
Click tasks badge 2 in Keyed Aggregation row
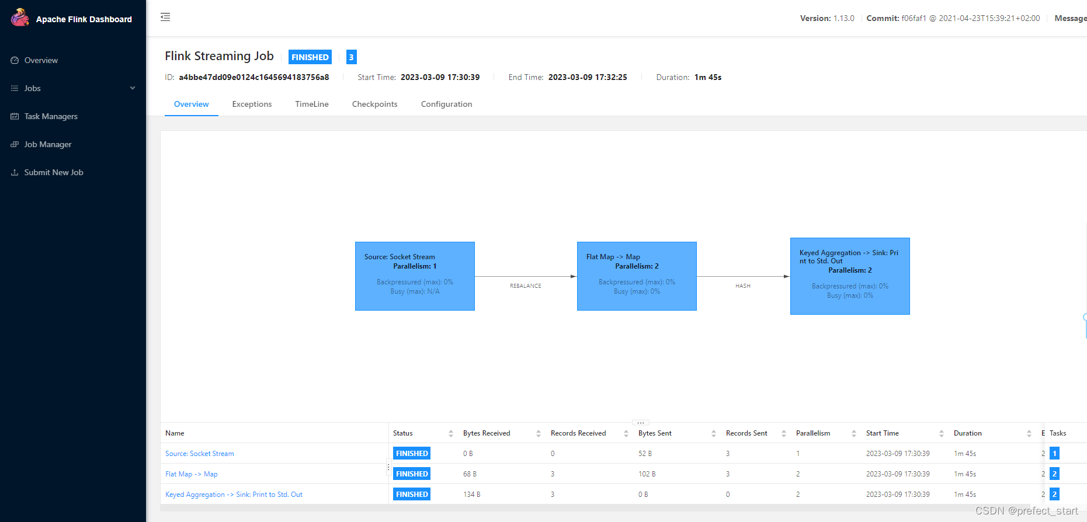[1054, 495]
